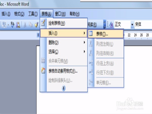Open toolbar options overflow arrow
152x114 pixels.
pyautogui.click(x=105, y=24)
